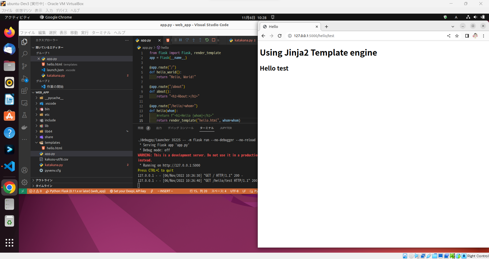Open the Source Control view
The image size is (489, 259).
(24, 66)
